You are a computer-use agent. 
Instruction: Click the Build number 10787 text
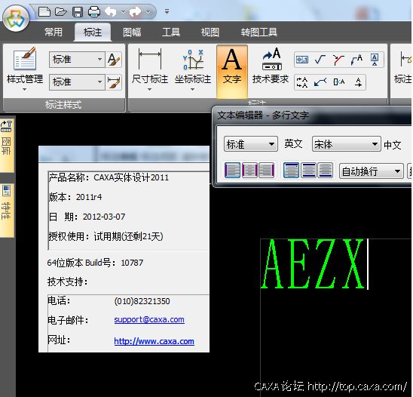coord(132,263)
